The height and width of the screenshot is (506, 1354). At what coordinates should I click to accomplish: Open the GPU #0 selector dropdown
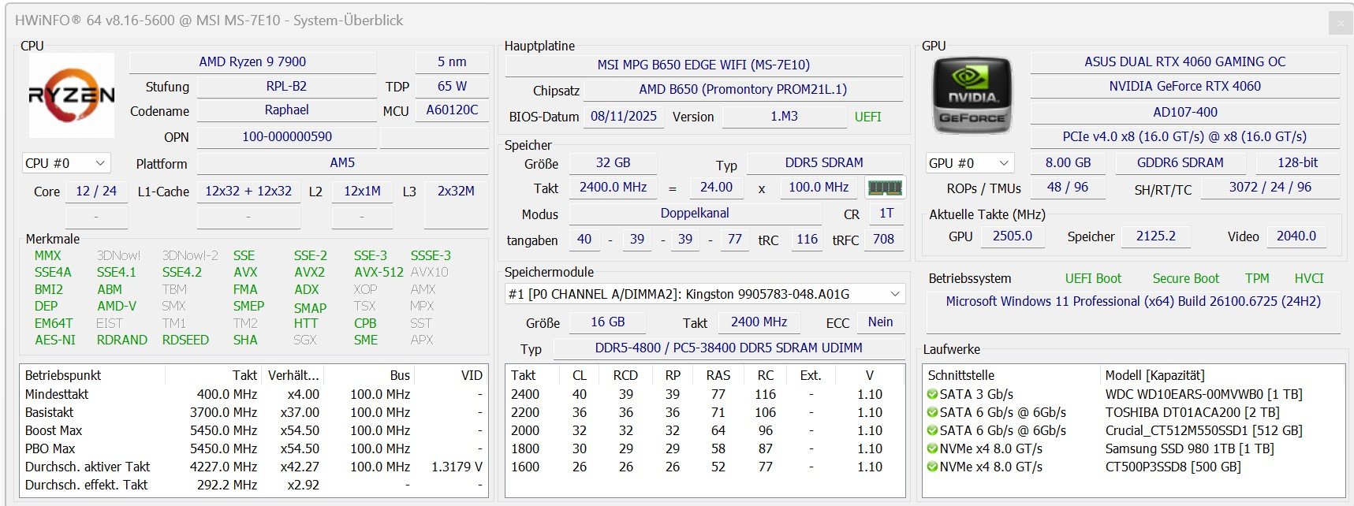coord(969,163)
